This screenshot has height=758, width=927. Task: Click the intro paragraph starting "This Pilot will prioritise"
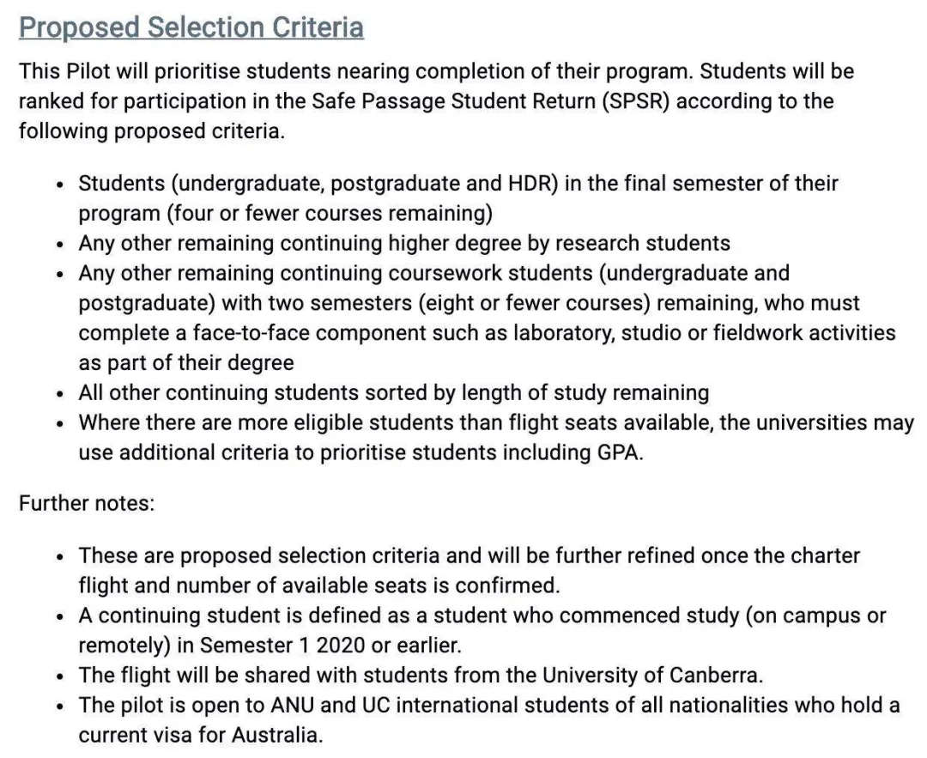[x=436, y=101]
